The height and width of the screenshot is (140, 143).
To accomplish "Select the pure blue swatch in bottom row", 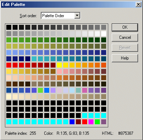I will [x=72, y=122].
